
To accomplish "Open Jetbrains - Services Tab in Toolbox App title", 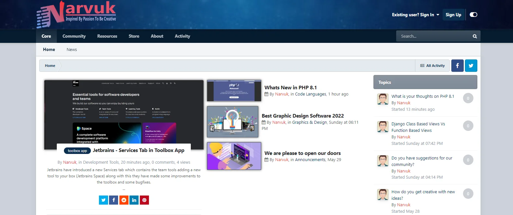I will click(x=139, y=150).
